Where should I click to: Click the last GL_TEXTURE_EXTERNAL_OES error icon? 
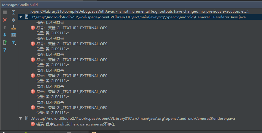click(33, 107)
